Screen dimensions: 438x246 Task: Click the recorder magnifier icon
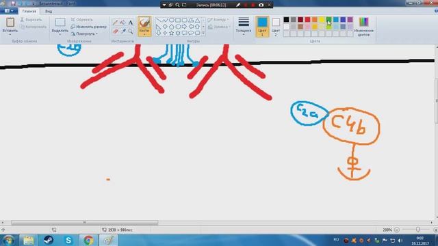click(177, 5)
